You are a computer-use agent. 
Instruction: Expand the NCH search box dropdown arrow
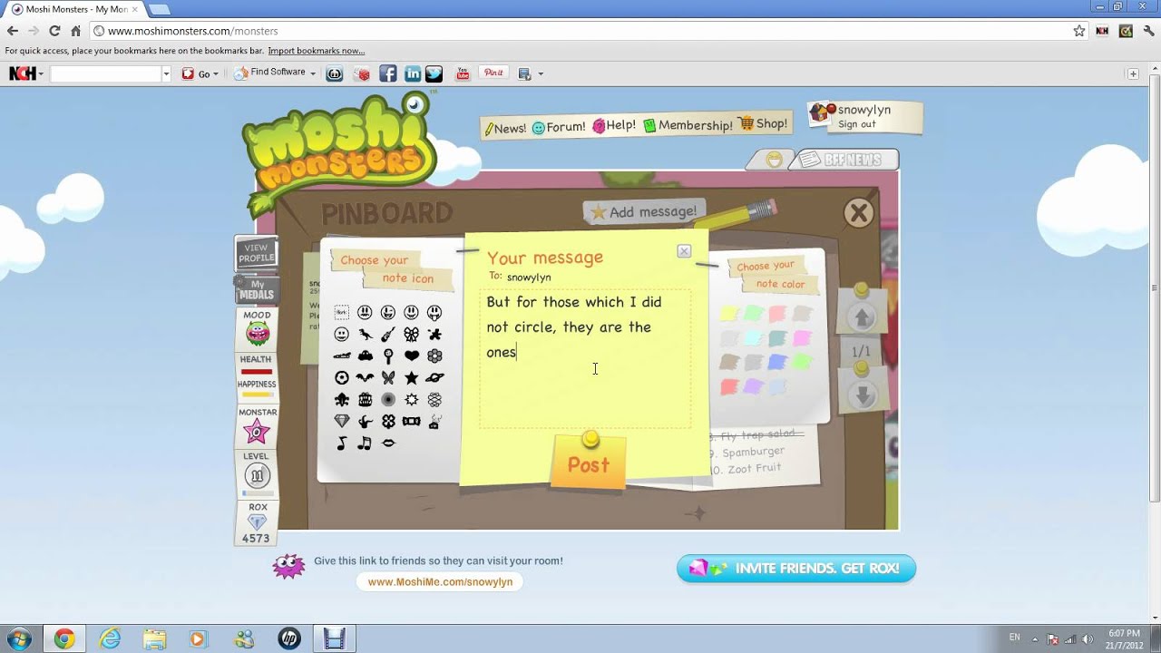pos(166,73)
